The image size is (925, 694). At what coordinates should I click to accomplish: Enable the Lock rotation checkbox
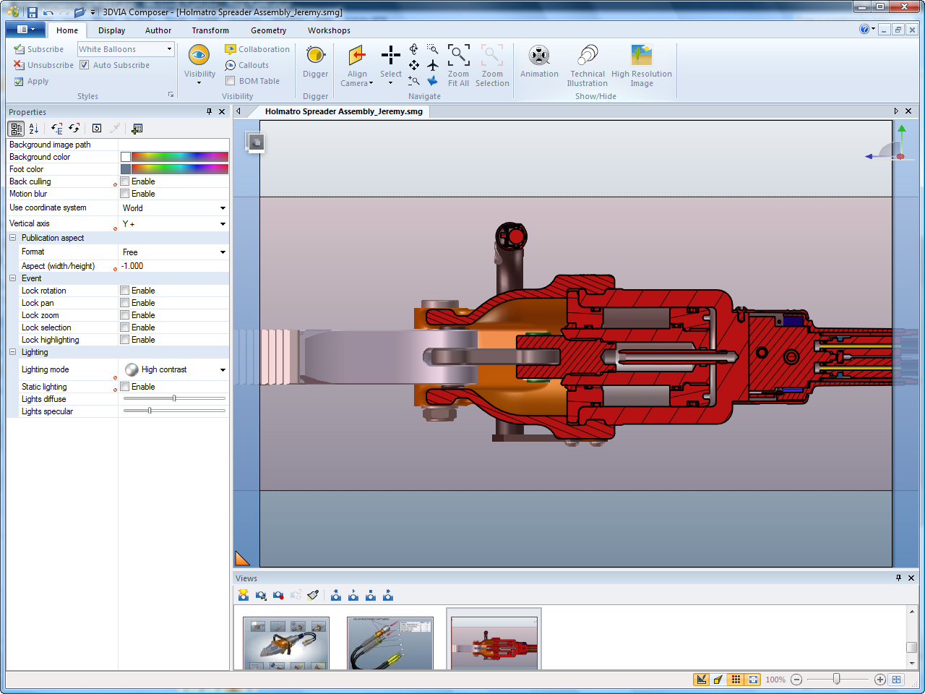coord(125,291)
